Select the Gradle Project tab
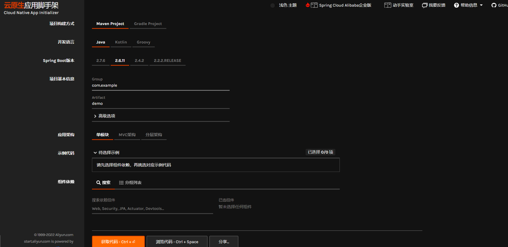Image resolution: width=508 pixels, height=247 pixels. [x=148, y=24]
